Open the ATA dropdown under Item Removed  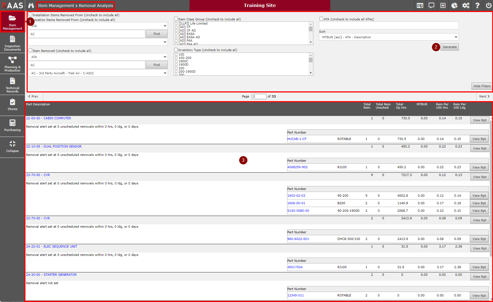(x=98, y=57)
